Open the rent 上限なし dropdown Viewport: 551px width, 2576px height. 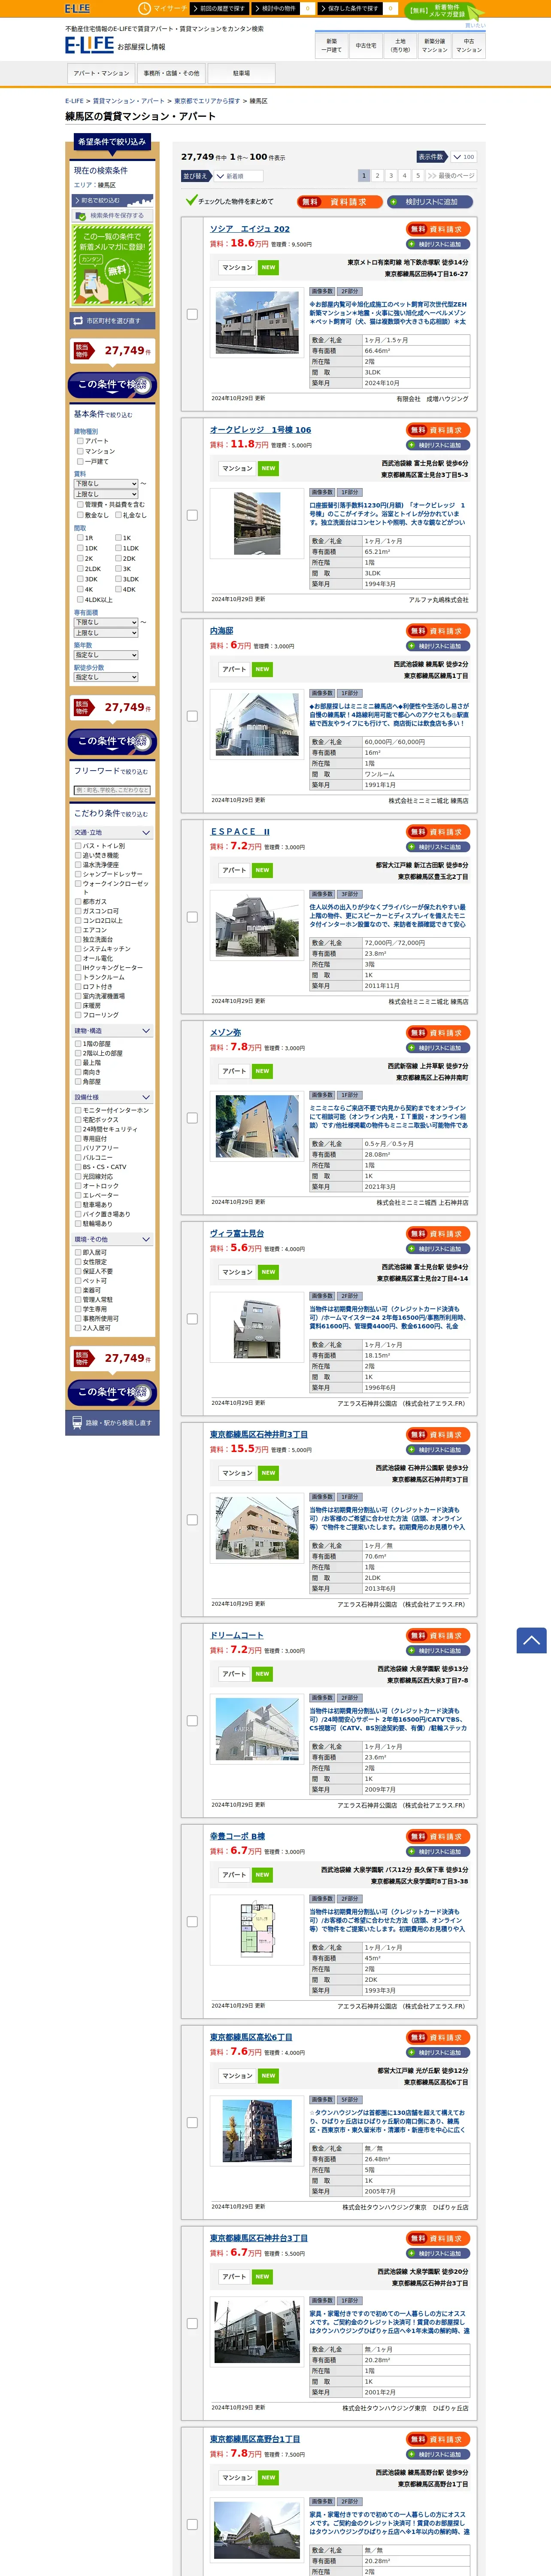point(106,494)
